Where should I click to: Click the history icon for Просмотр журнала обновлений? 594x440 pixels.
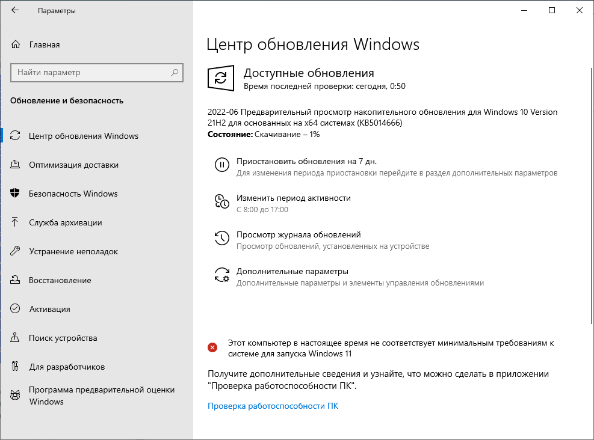pyautogui.click(x=221, y=239)
